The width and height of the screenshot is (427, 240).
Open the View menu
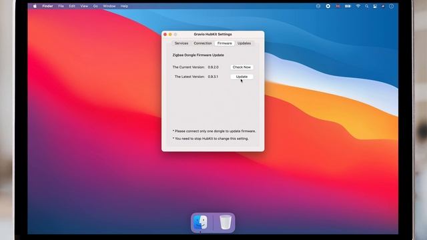[x=84, y=6]
